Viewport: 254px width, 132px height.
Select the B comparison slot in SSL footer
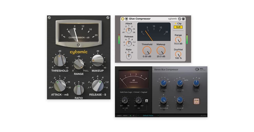tap(134, 116)
